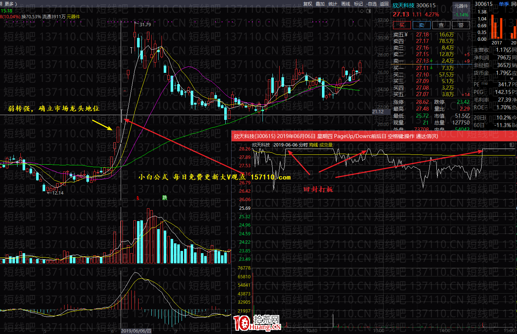Switch to the 单季 tab in financials
The width and height of the screenshot is (517, 334).
point(504,4)
